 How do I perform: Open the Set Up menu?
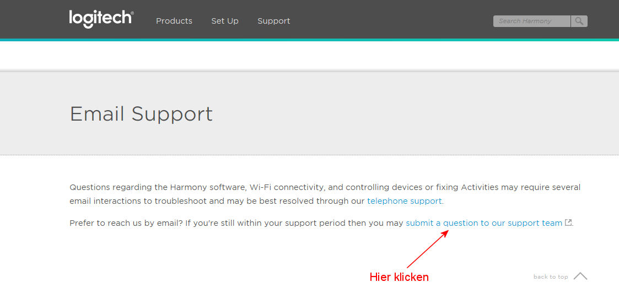tap(225, 21)
